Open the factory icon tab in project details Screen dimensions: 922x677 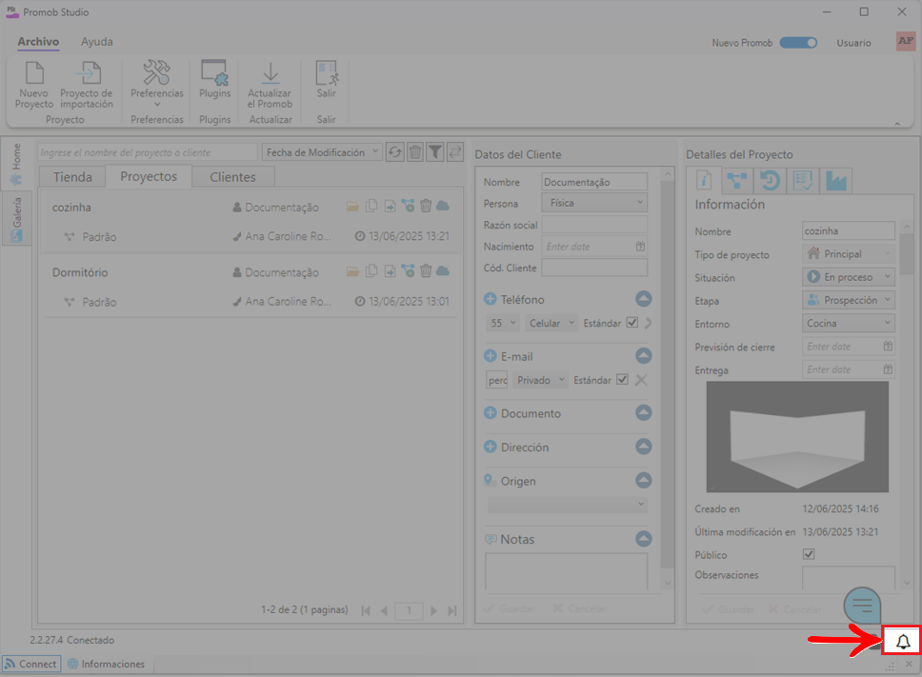tap(835, 180)
